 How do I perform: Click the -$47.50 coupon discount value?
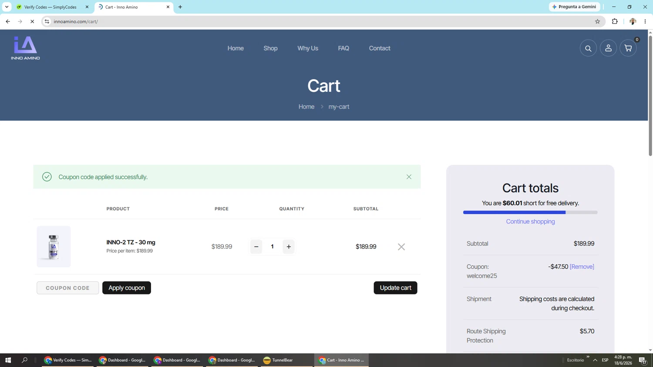point(558,267)
